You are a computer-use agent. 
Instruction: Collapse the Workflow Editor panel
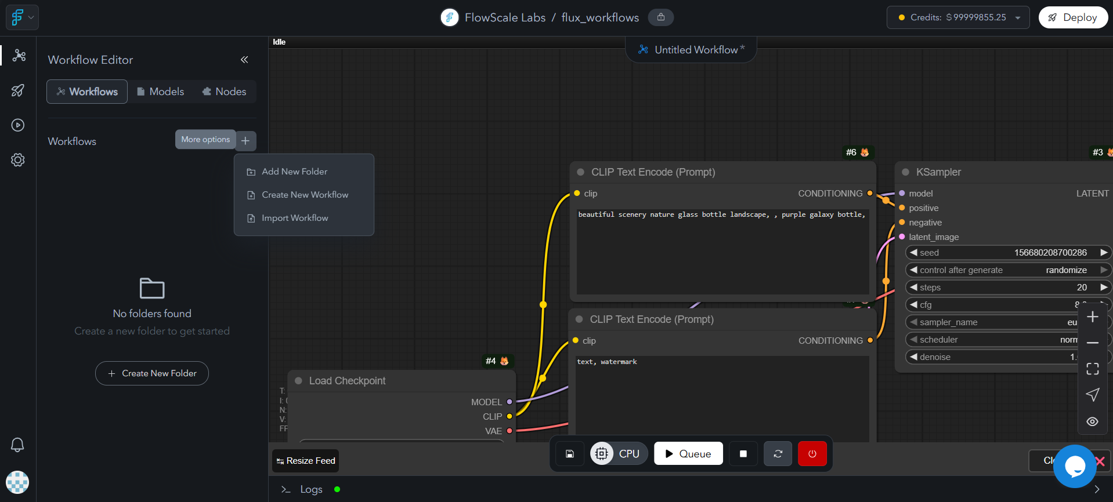244,60
